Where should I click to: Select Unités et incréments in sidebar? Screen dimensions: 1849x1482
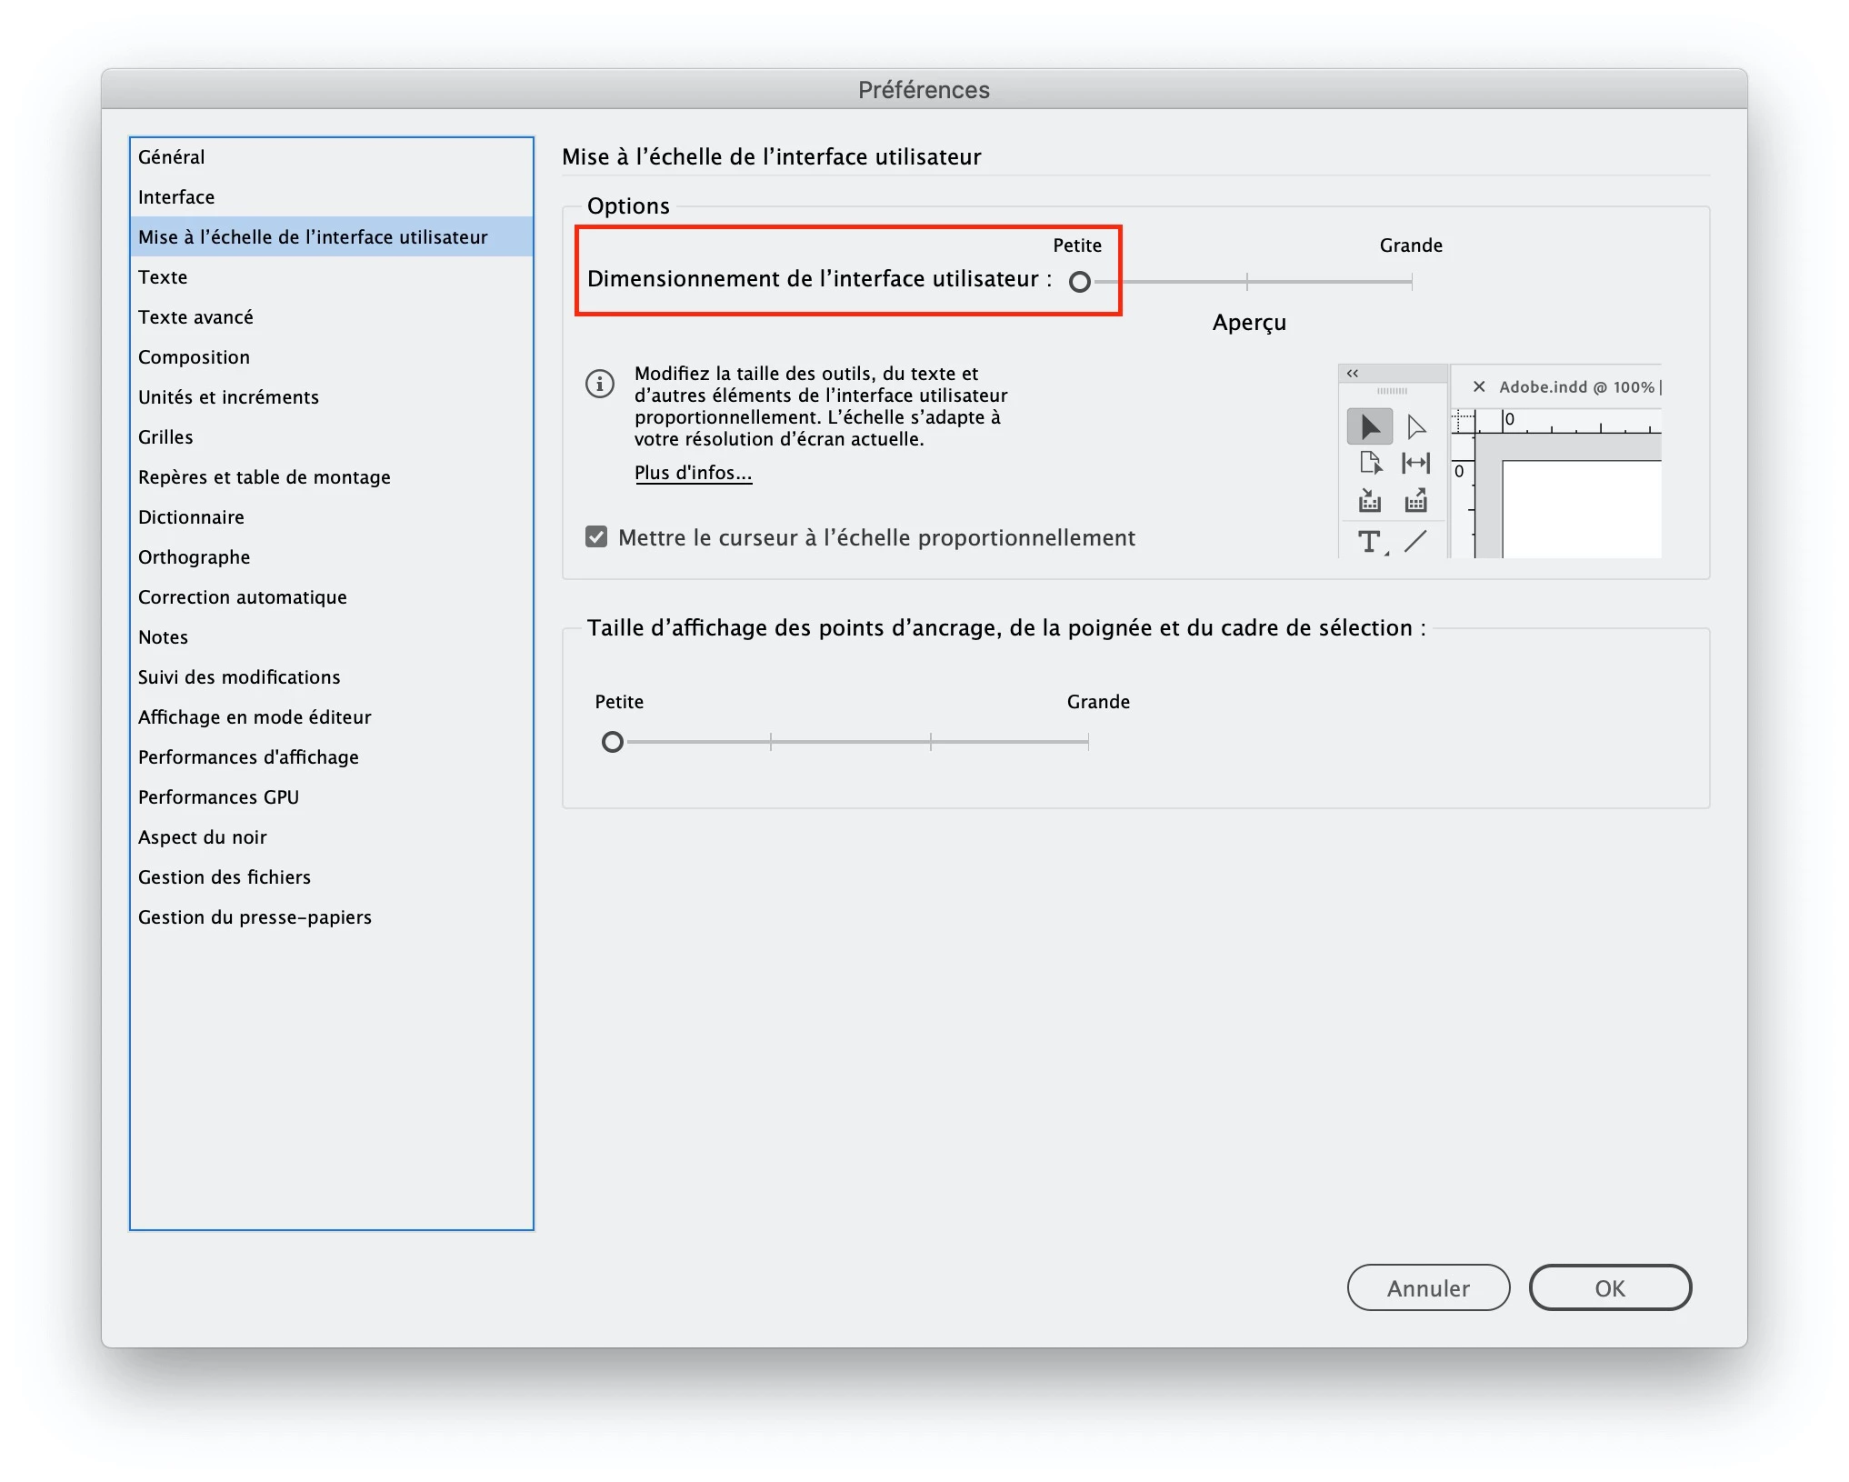click(x=228, y=397)
